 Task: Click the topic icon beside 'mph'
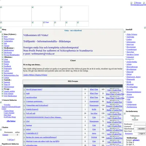(x=24, y=93)
